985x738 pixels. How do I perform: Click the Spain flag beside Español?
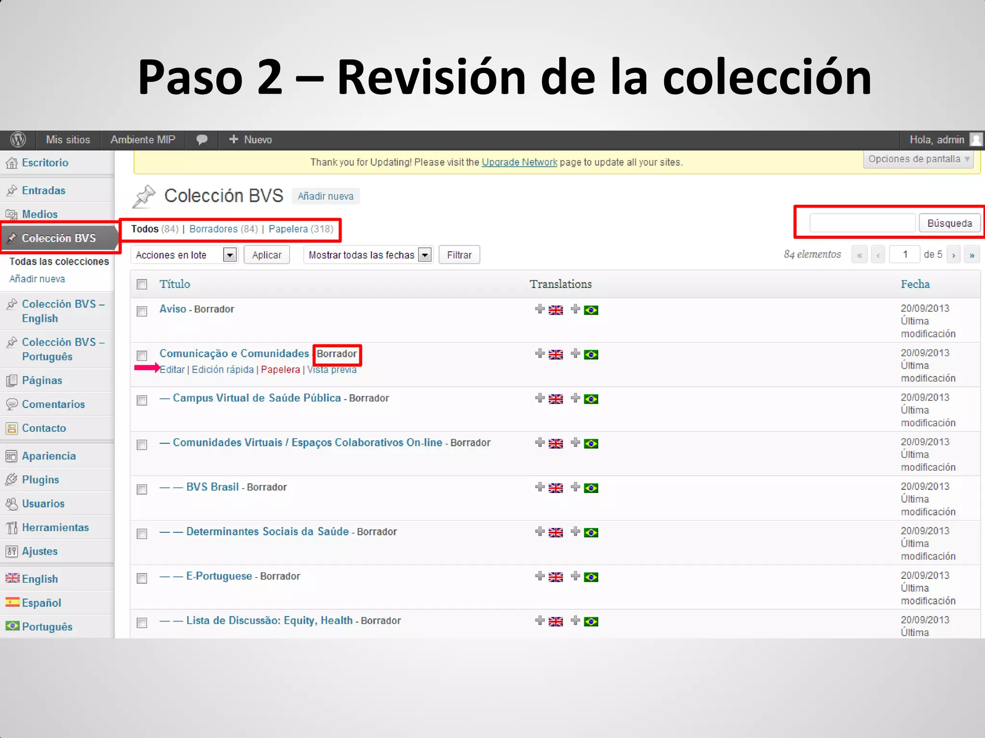pos(13,602)
